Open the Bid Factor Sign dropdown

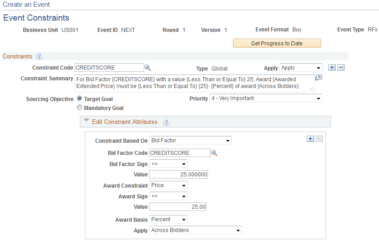(x=168, y=164)
